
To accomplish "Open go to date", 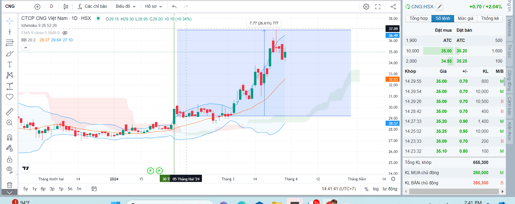I will (x=94, y=189).
